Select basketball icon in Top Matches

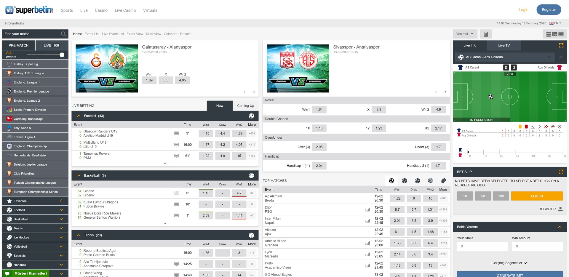[x=417, y=181]
